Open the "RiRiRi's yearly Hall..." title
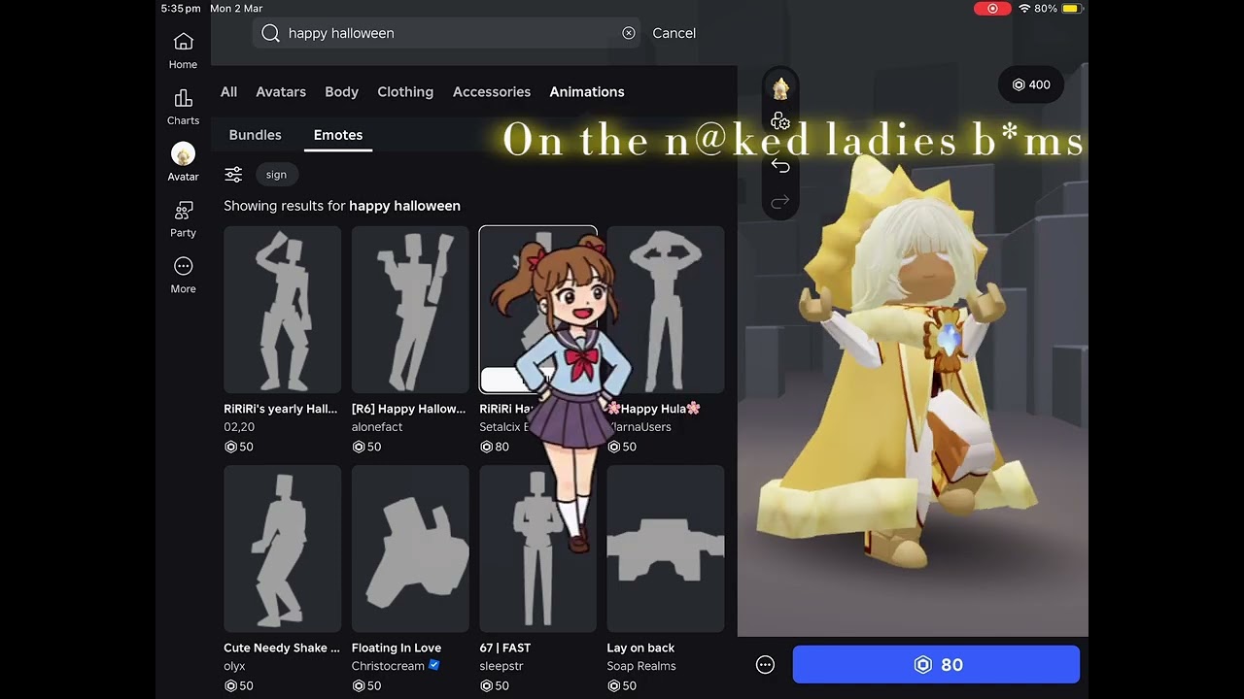The width and height of the screenshot is (1244, 699). (281, 409)
